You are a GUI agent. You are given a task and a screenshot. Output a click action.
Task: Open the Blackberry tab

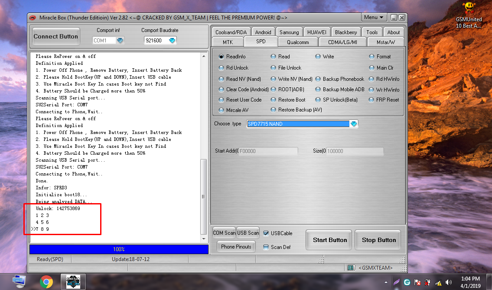tap(346, 32)
